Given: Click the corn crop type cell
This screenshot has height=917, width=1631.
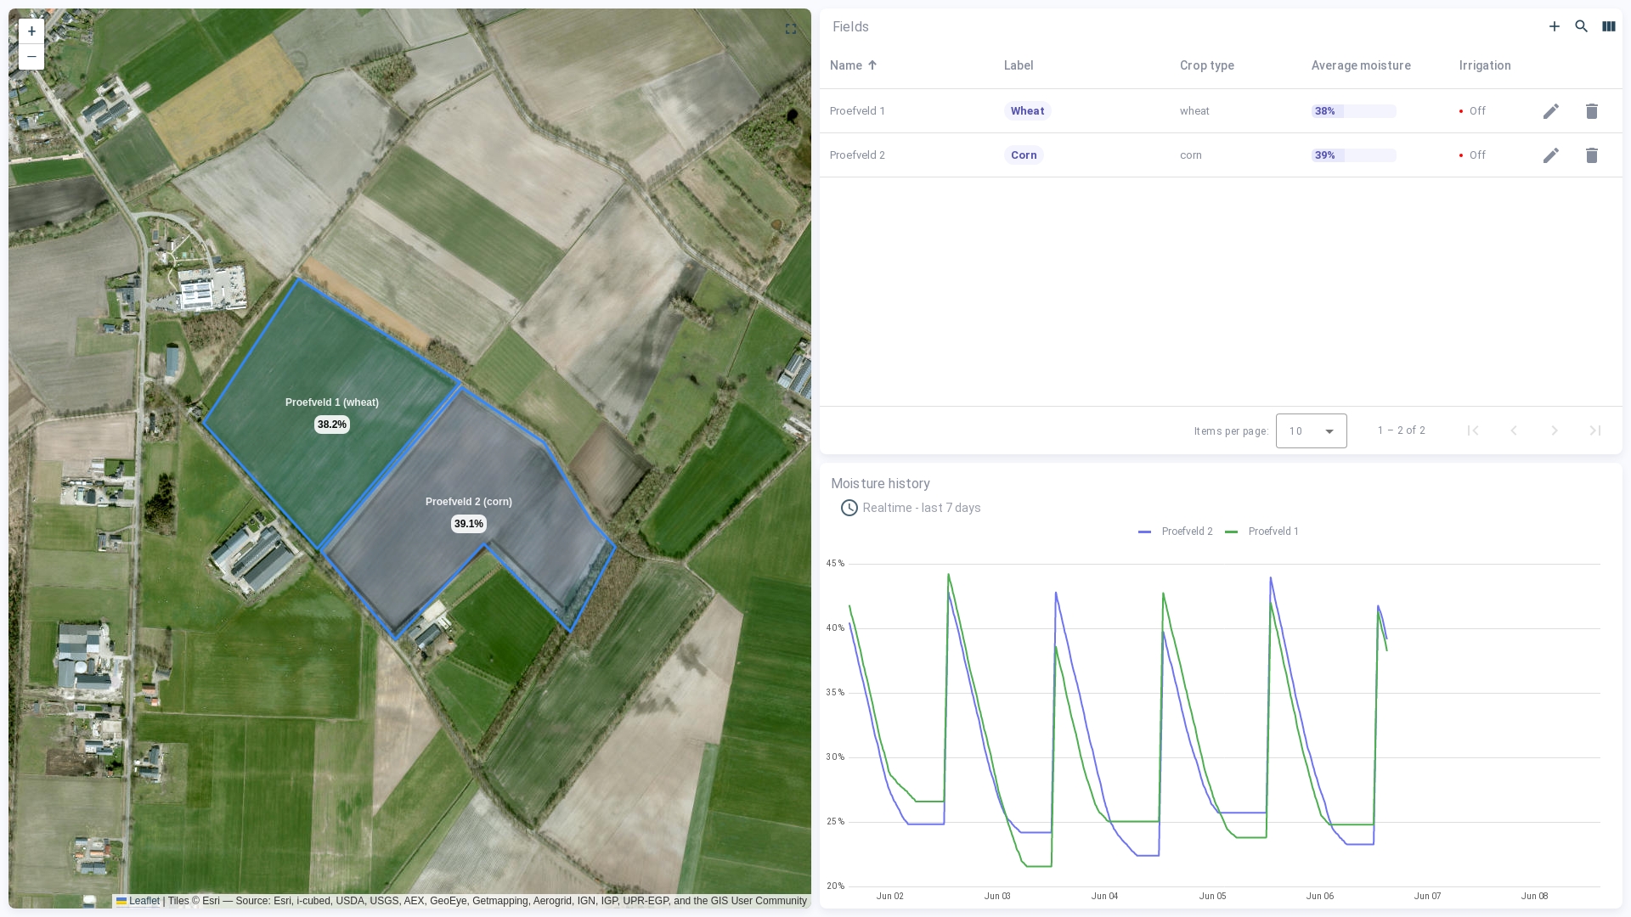Looking at the screenshot, I should point(1191,155).
